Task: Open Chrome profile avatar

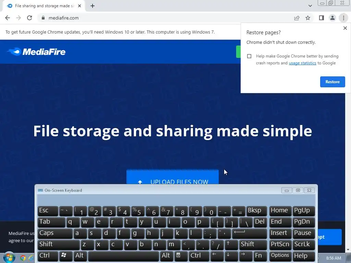Action: (x=332, y=18)
